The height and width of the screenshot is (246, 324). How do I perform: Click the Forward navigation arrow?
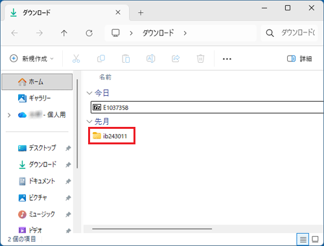[40, 33]
